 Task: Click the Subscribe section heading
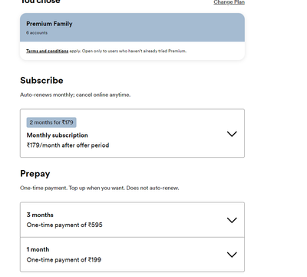(x=41, y=80)
